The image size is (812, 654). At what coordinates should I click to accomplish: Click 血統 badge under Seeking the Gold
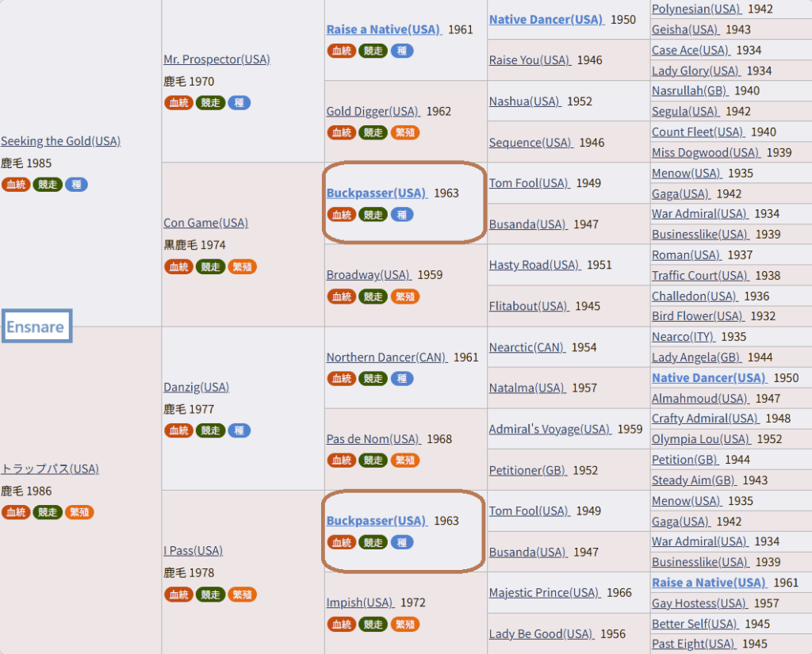tap(16, 185)
